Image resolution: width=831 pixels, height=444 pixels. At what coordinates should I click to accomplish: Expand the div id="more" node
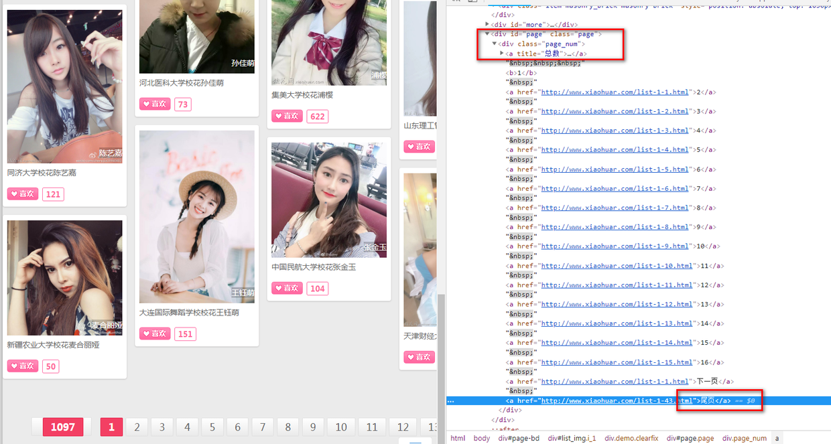pos(488,25)
